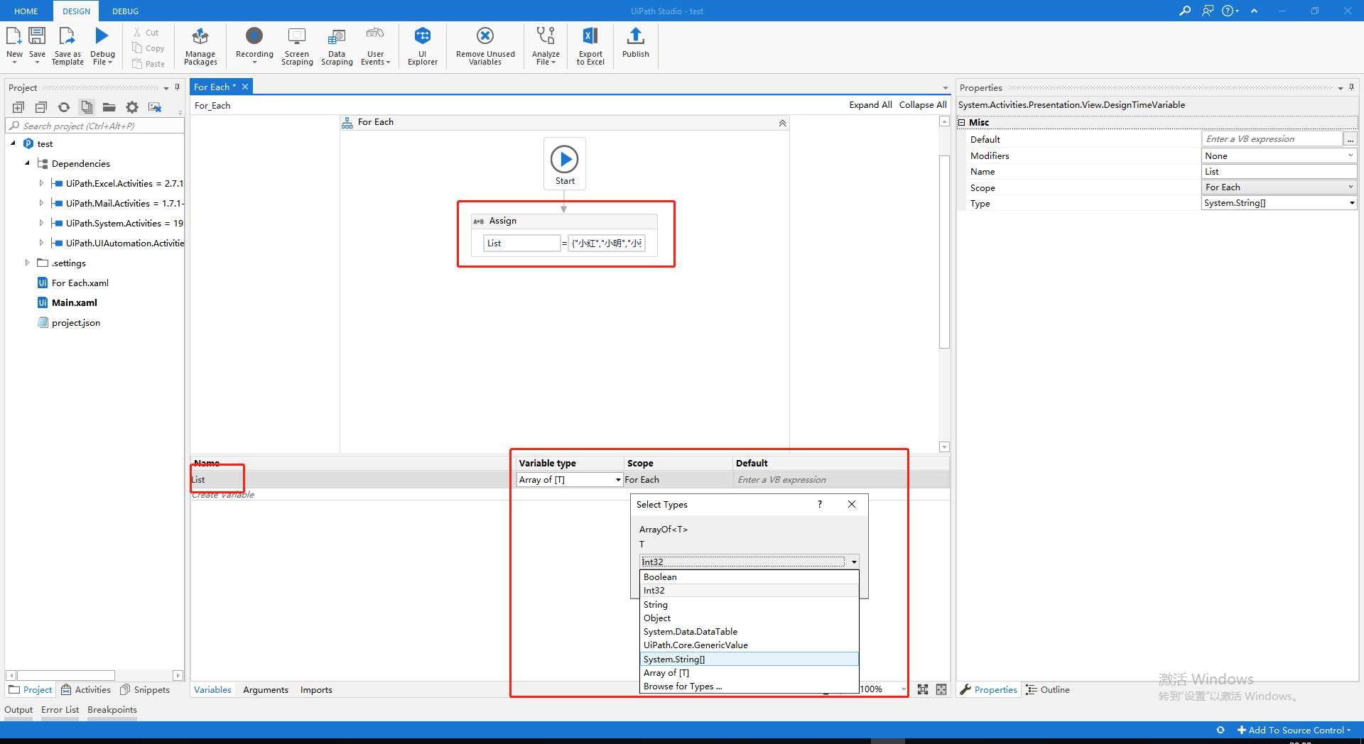Refresh the Project panel

point(64,107)
